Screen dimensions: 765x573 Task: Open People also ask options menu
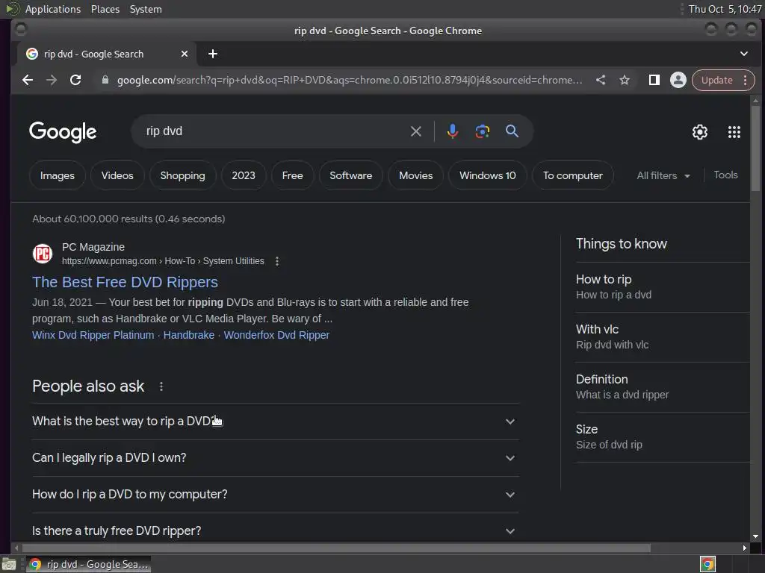[x=161, y=386]
